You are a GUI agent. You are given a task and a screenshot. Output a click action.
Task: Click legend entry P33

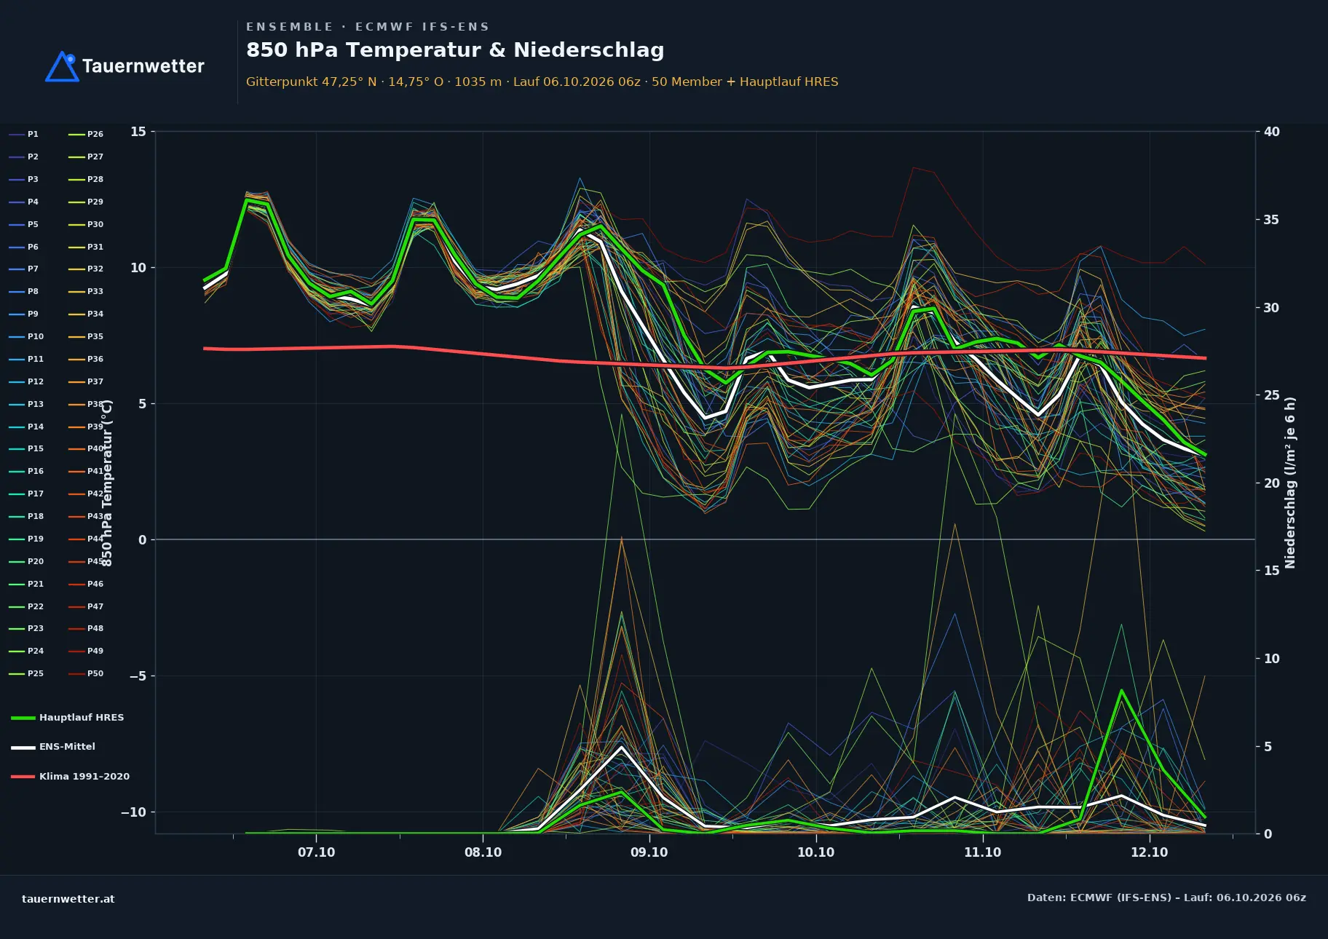tap(86, 292)
